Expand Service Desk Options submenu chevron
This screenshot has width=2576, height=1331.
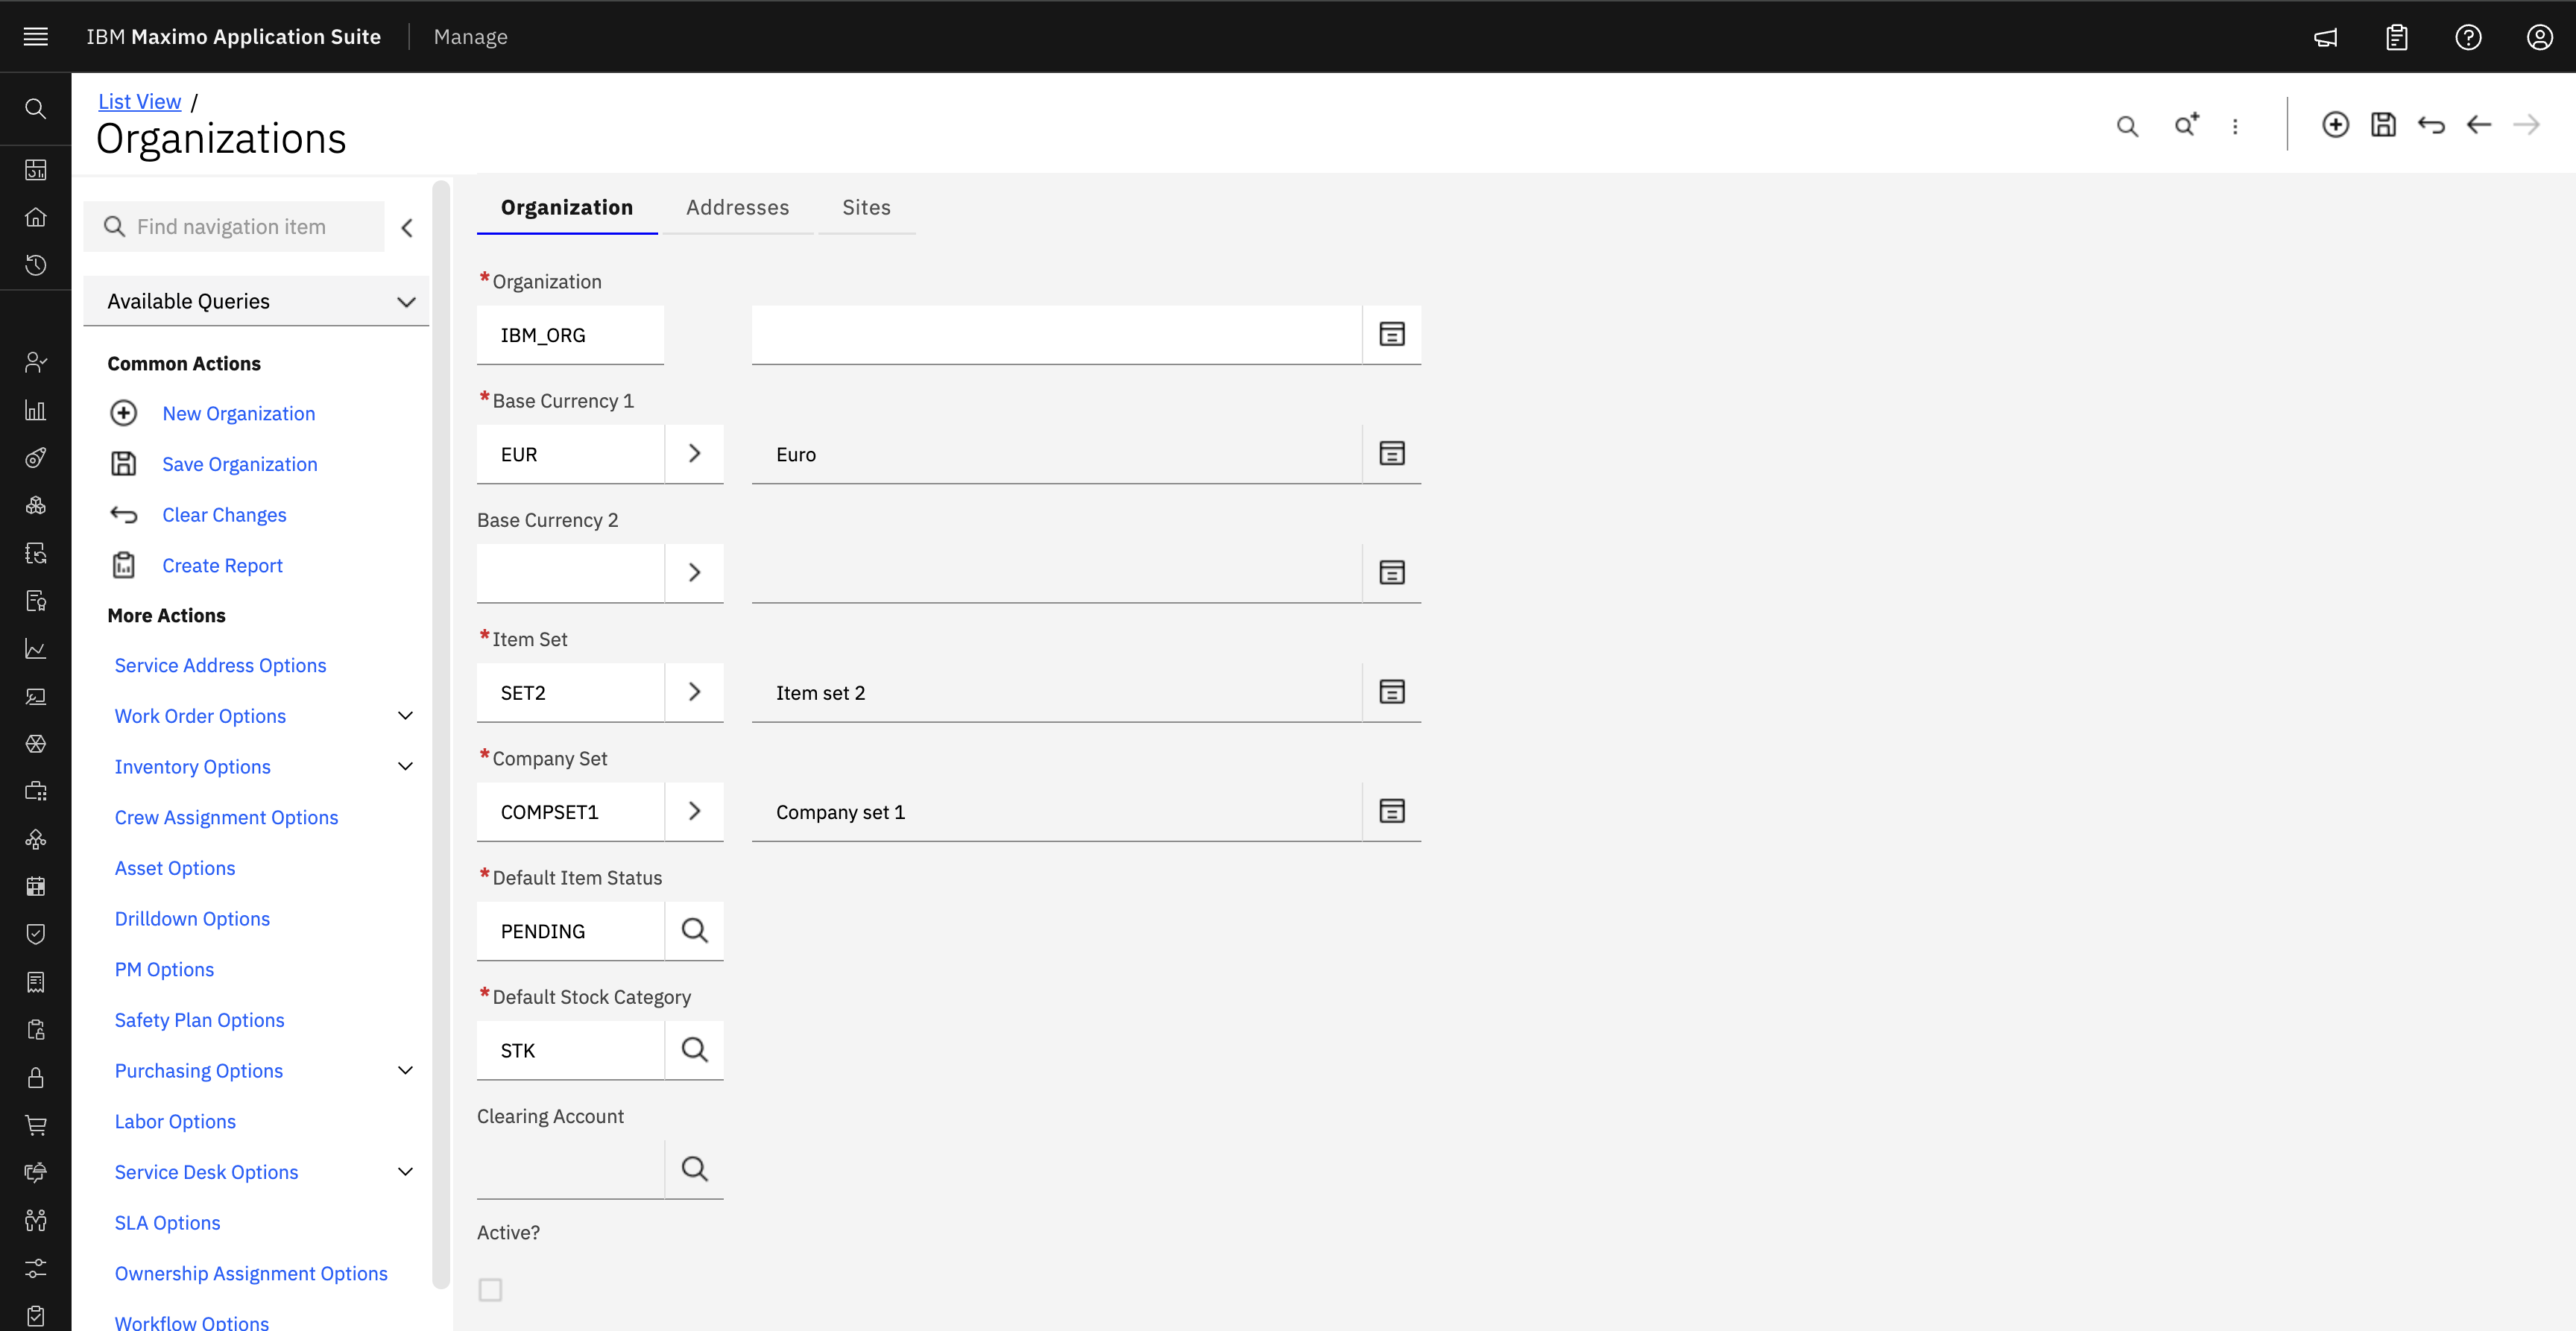[x=405, y=1172]
